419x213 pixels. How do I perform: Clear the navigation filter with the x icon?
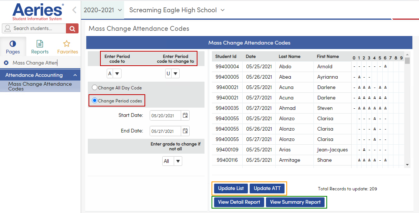(x=6, y=63)
